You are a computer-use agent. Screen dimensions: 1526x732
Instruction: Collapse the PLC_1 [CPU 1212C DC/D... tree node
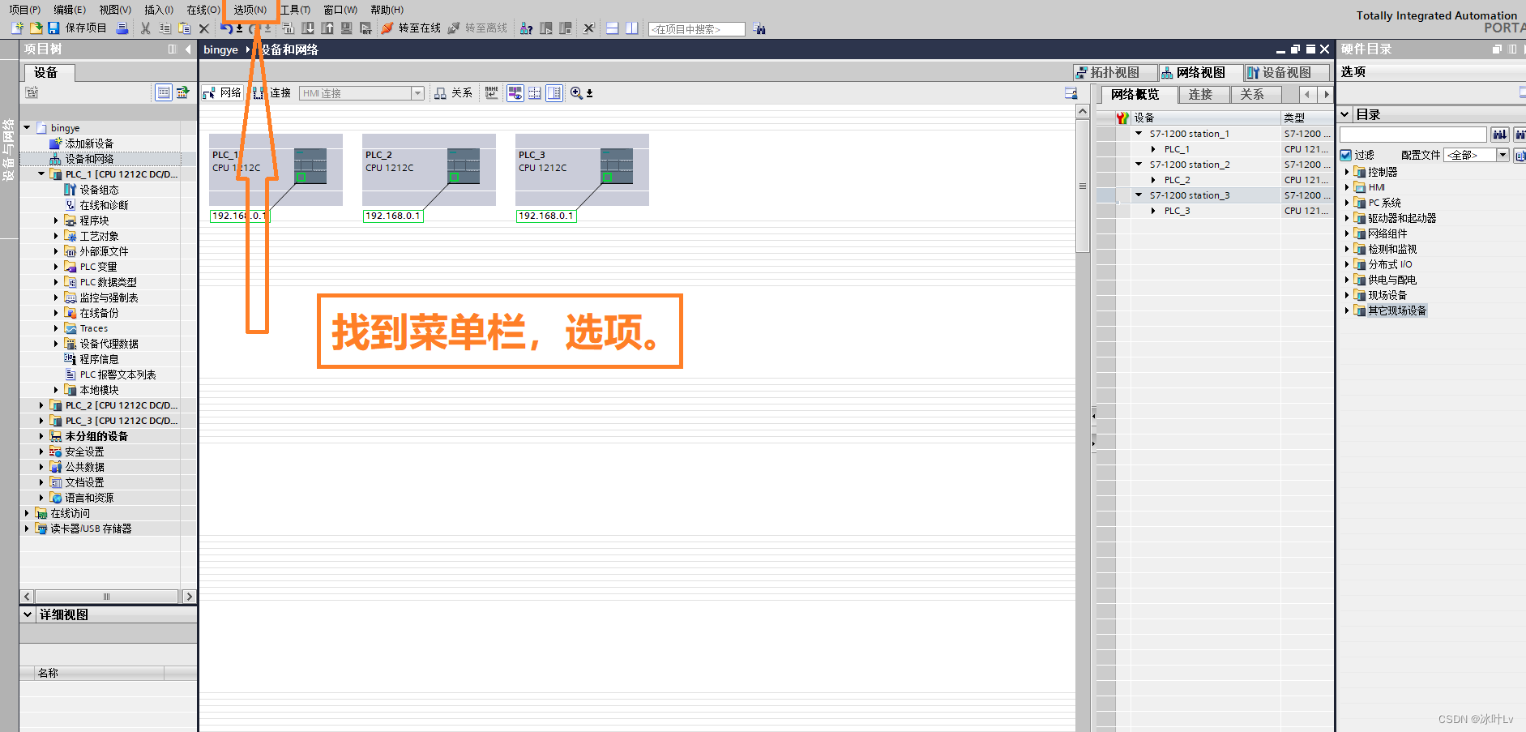click(x=42, y=173)
